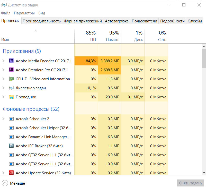Viewport: 206px width, 188px height.
Task: Click the Adobe IPC Broker icon
Action: [x=11, y=146]
